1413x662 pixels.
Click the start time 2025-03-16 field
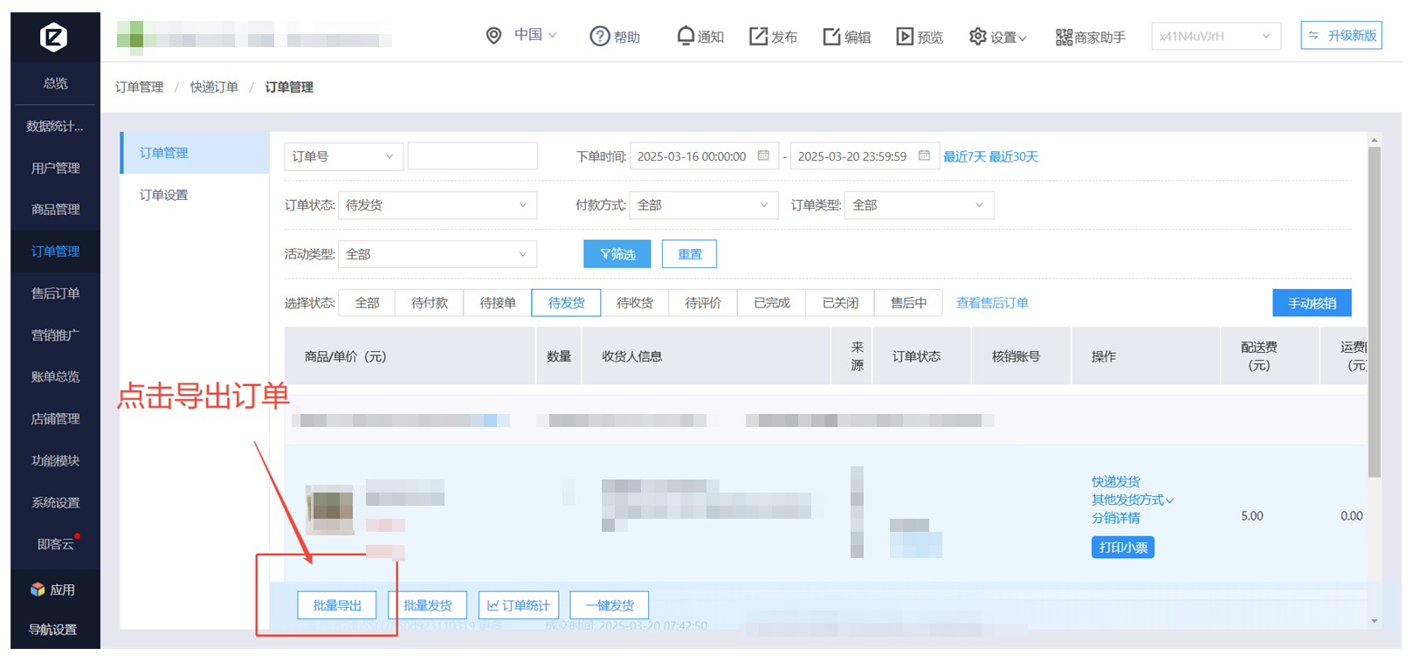702,156
